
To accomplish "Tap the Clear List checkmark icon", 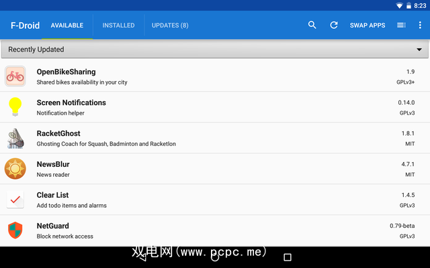I will pos(15,200).
